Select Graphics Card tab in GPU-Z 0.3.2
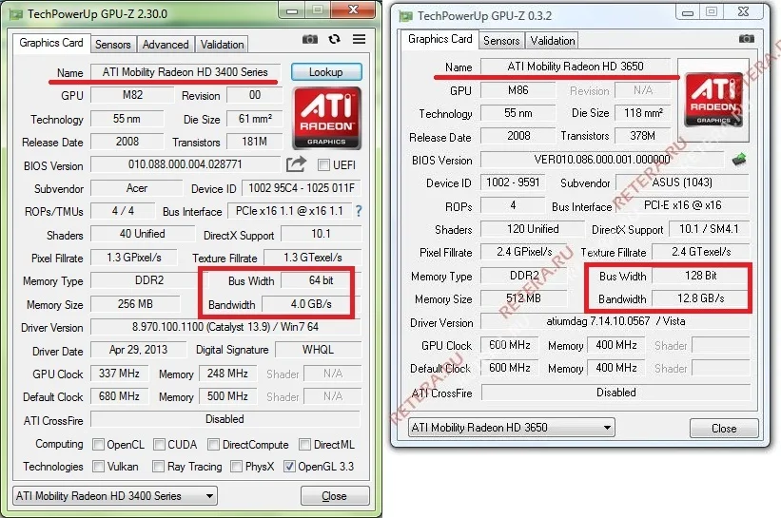The width and height of the screenshot is (781, 518). point(439,39)
